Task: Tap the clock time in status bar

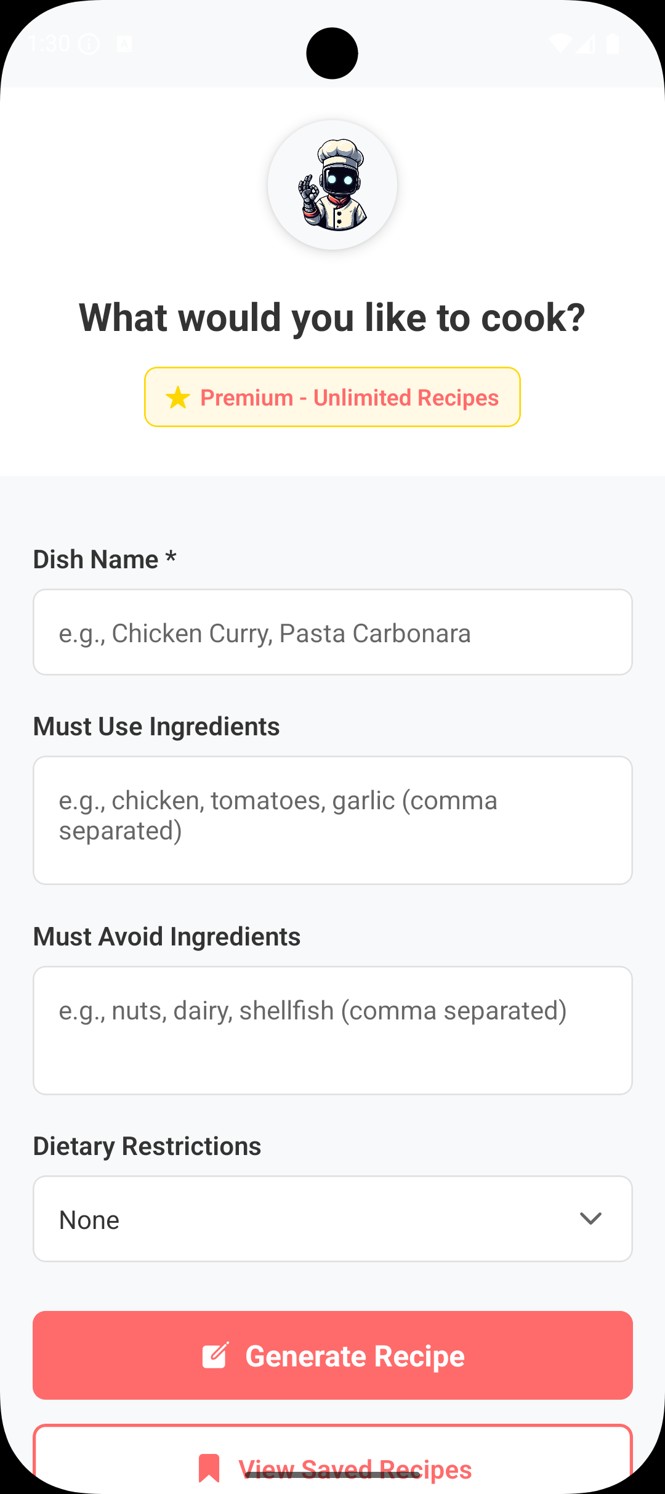Action: (49, 44)
